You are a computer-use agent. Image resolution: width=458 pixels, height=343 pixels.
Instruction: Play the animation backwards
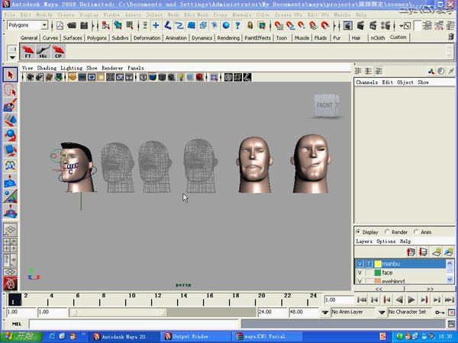pyautogui.click(x=399, y=300)
